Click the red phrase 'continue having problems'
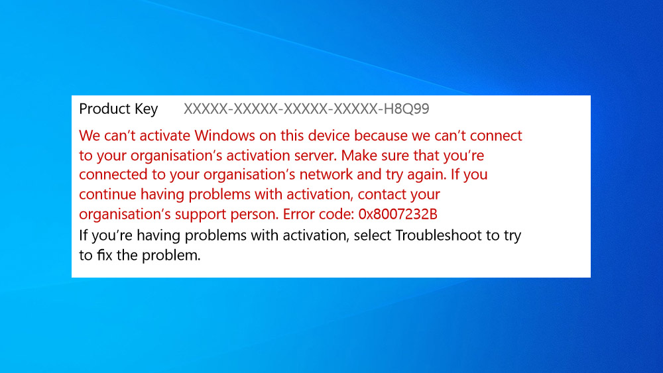 (x=165, y=194)
